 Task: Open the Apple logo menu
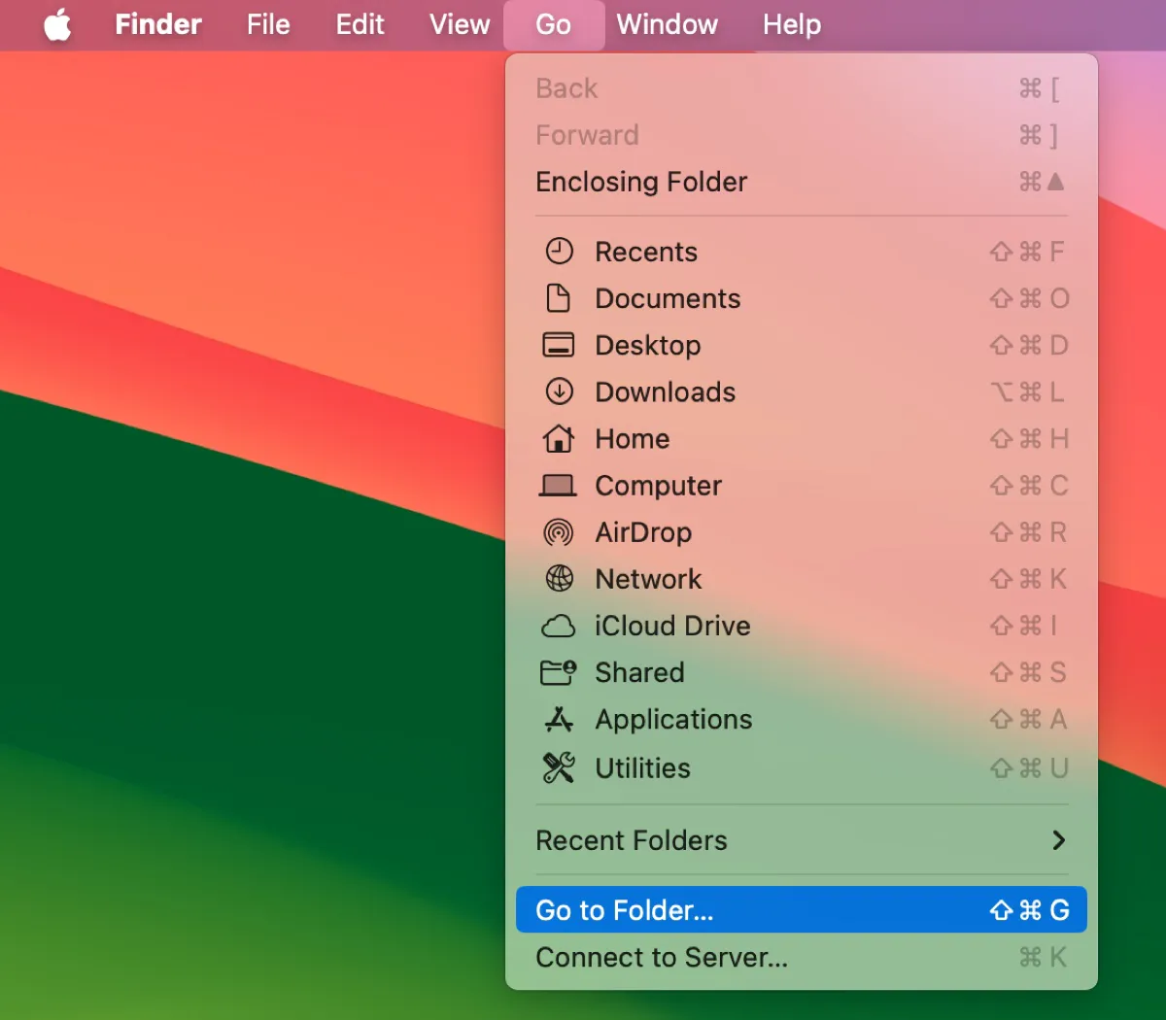(x=58, y=24)
